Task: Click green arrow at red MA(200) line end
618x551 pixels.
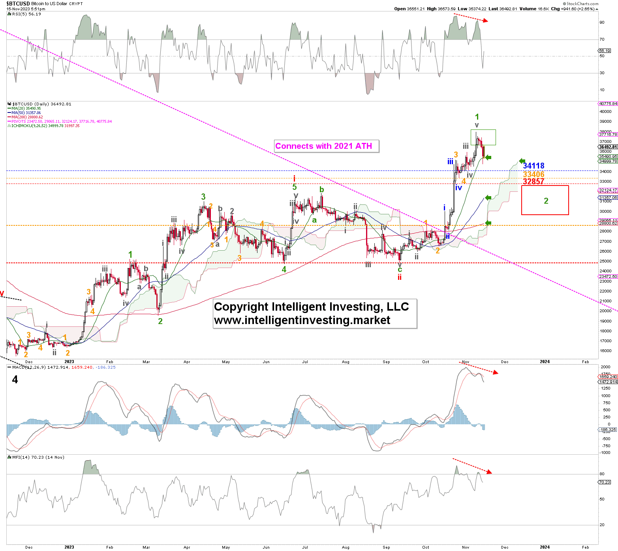Action: click(x=488, y=223)
